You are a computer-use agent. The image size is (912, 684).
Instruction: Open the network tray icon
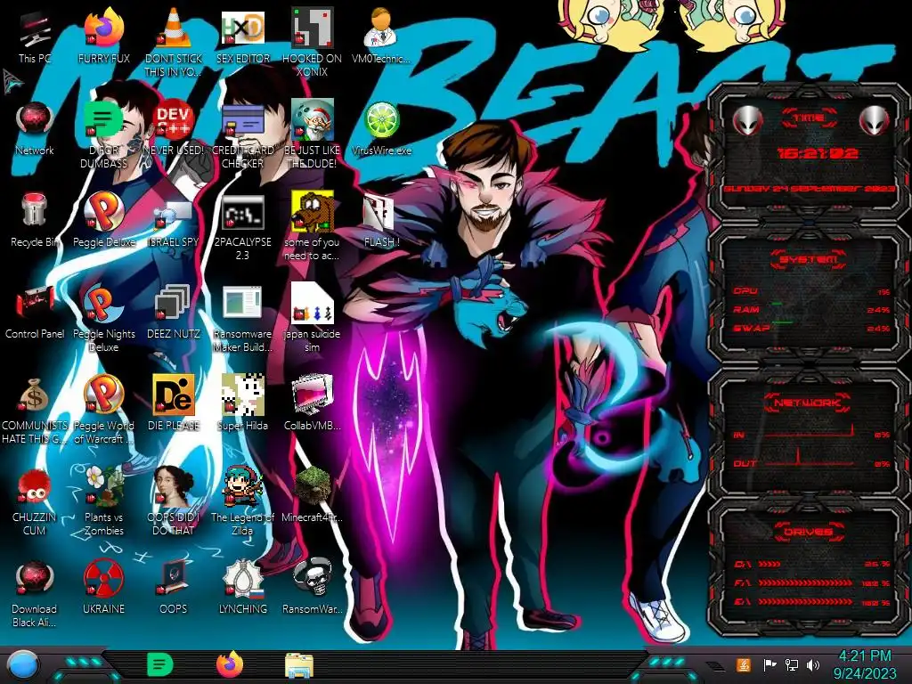[x=792, y=664]
